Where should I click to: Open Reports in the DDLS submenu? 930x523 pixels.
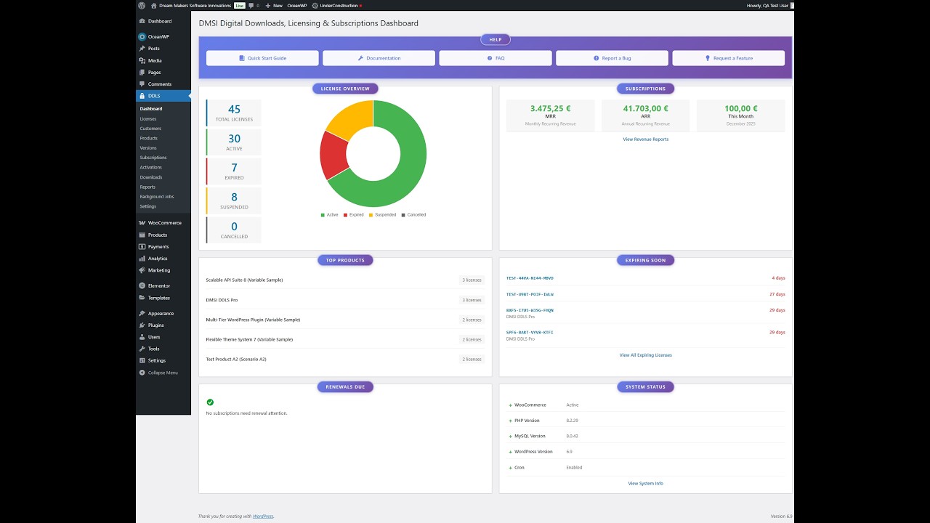pos(147,187)
